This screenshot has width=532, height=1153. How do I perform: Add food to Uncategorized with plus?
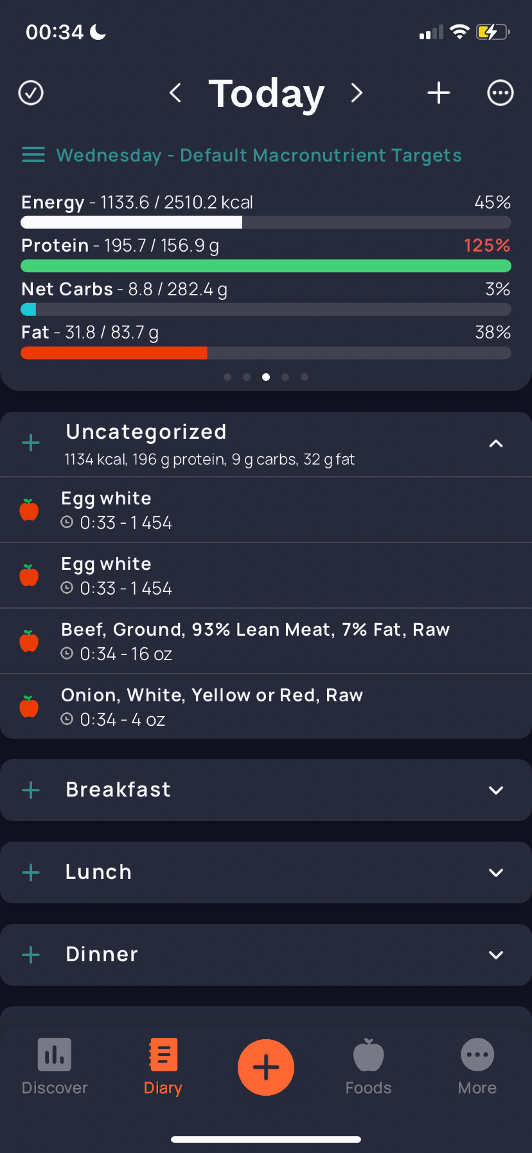click(x=31, y=443)
